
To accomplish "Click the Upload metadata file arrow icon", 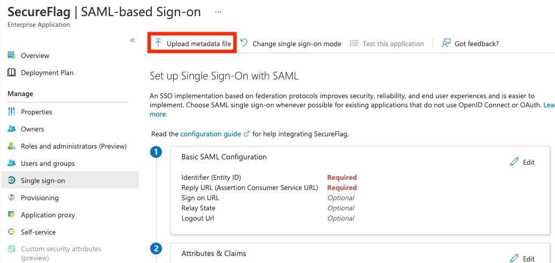I will coord(158,43).
